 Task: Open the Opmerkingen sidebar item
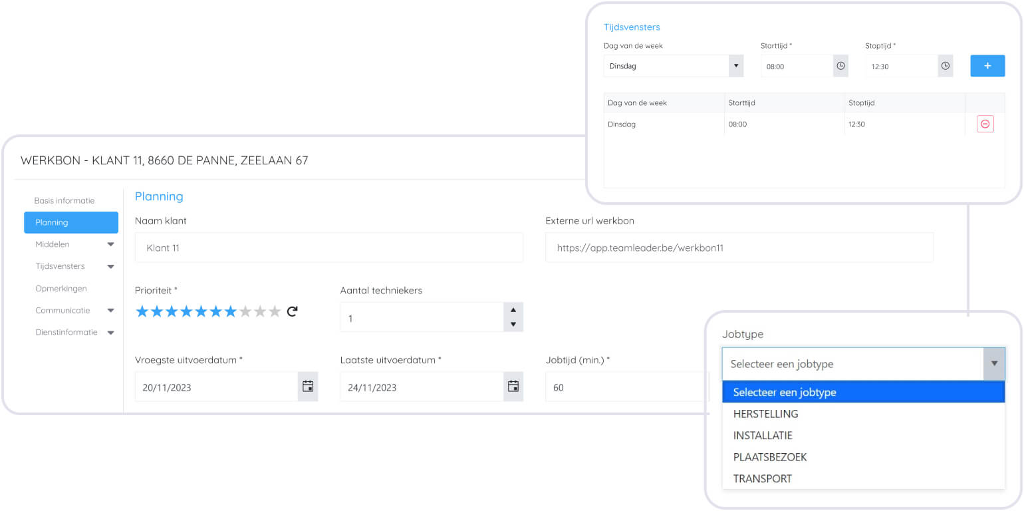pos(61,288)
